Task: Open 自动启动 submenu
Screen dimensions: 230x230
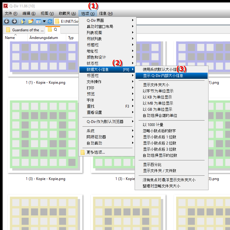Action: pos(107,143)
